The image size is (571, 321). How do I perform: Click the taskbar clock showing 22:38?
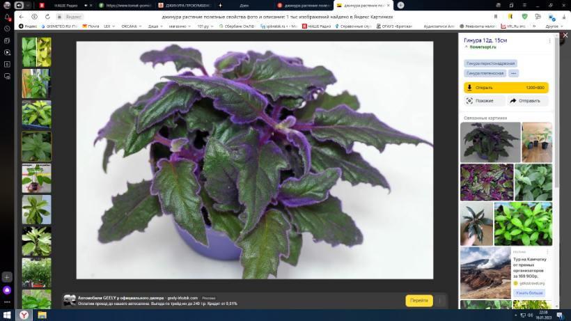tap(544, 315)
